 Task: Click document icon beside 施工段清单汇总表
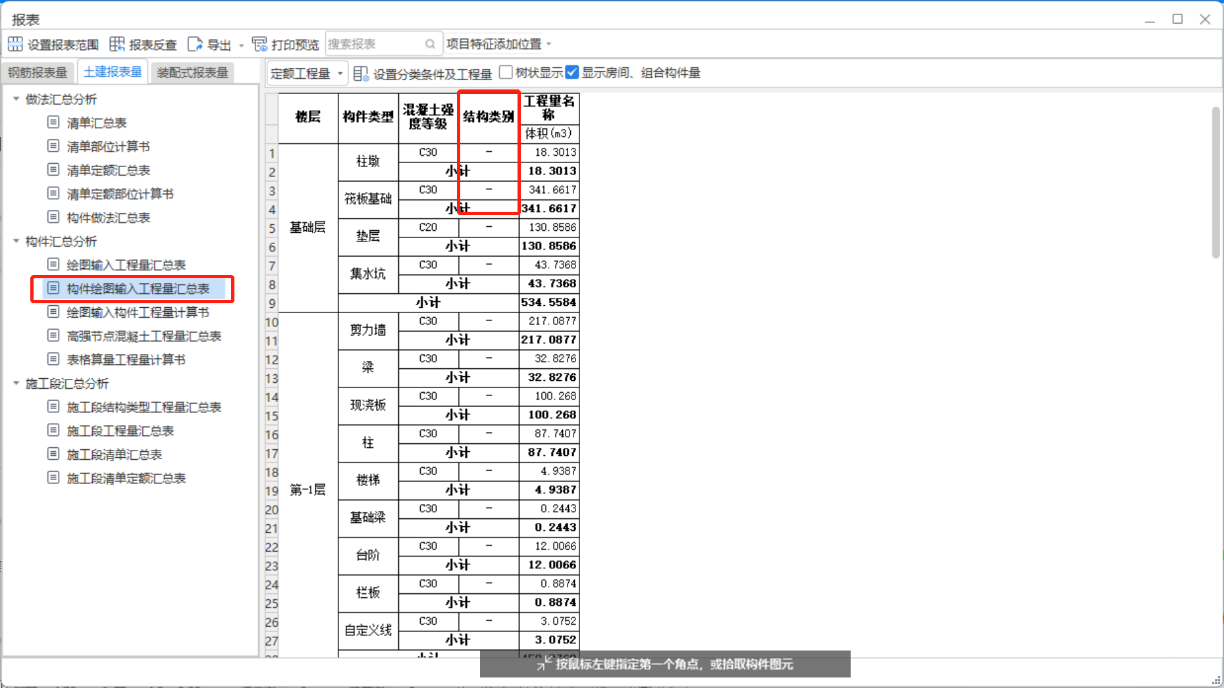(53, 454)
